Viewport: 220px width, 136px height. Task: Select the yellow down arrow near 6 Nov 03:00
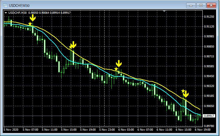[119, 64]
